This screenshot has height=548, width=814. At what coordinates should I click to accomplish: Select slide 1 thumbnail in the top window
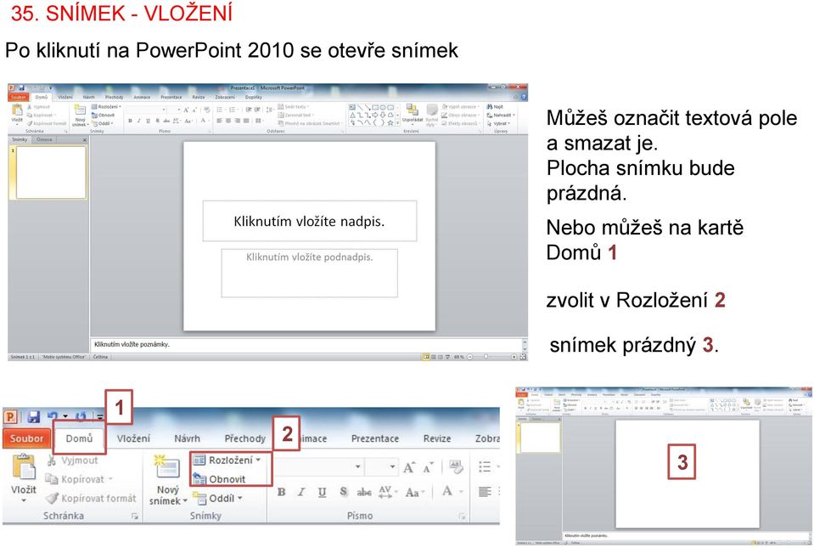click(51, 172)
